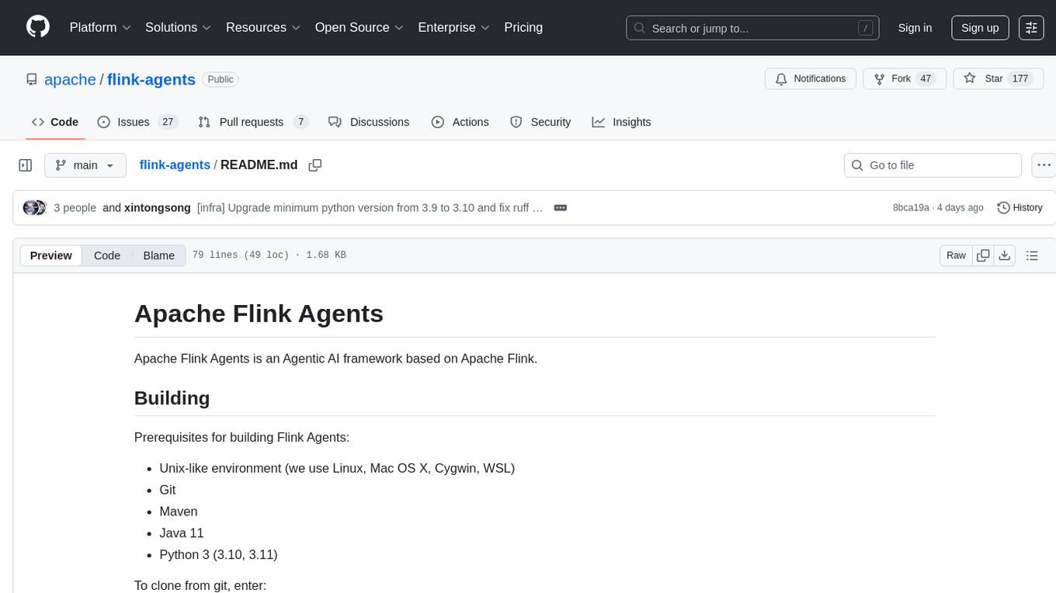Open the main branch switcher dropdown
Image resolution: width=1056 pixels, height=593 pixels.
(x=85, y=165)
